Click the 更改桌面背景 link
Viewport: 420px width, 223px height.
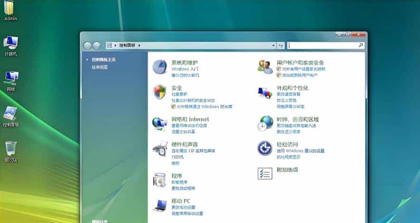tap(288, 94)
